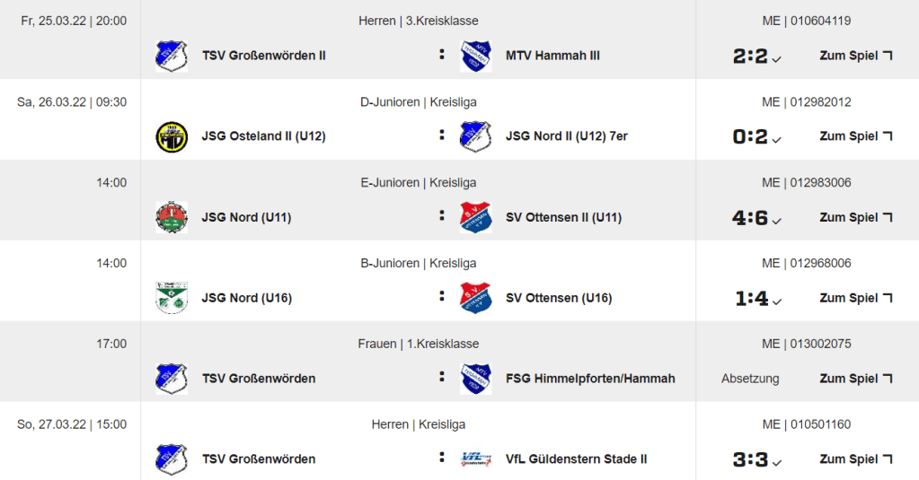Click JSG Nord (U16) green club logo
The image size is (919, 480).
point(172,298)
